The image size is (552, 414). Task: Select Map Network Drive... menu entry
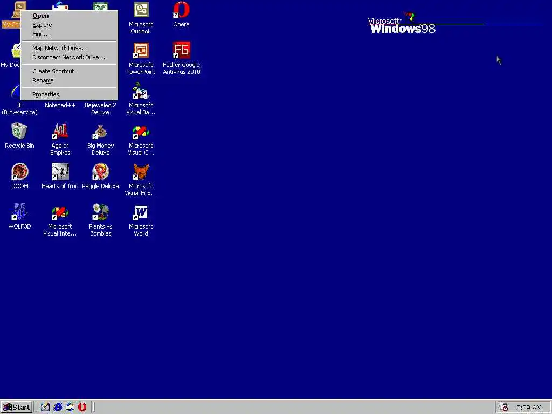[x=69, y=48]
